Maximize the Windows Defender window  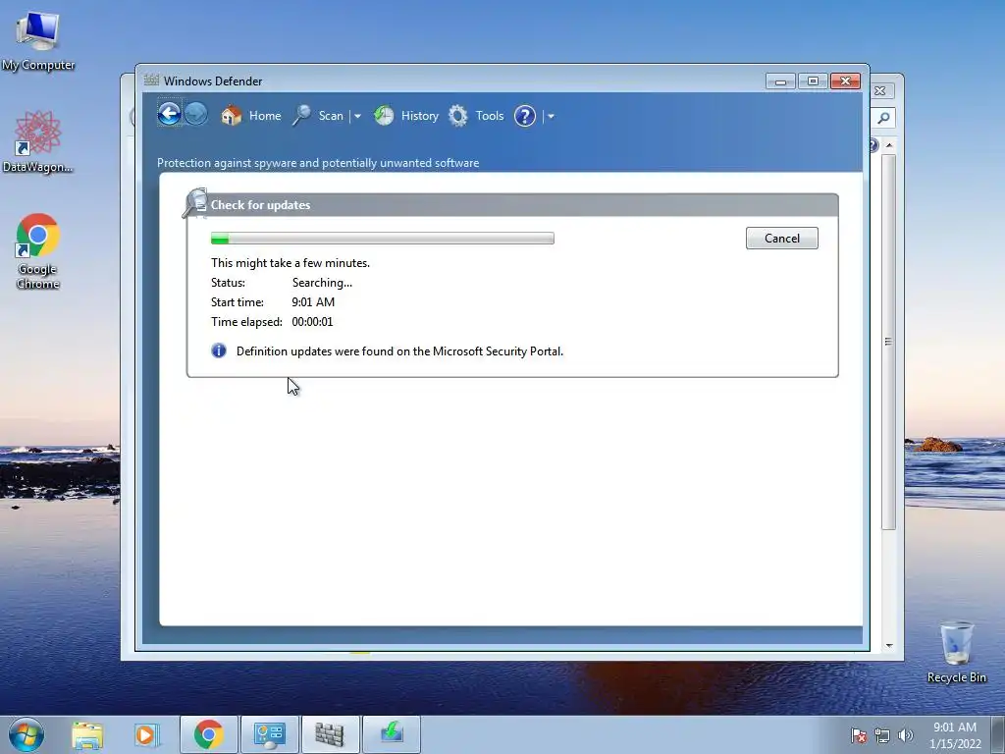[813, 81]
